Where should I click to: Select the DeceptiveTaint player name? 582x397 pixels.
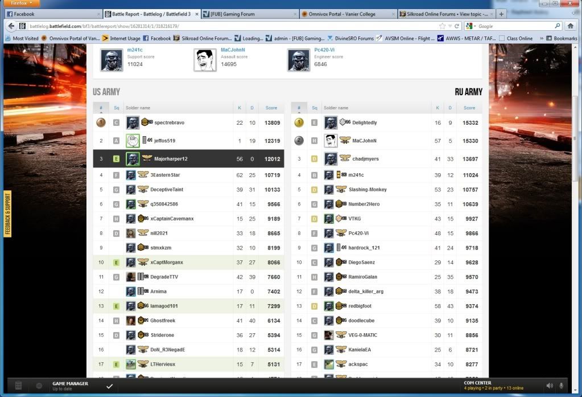[167, 190]
